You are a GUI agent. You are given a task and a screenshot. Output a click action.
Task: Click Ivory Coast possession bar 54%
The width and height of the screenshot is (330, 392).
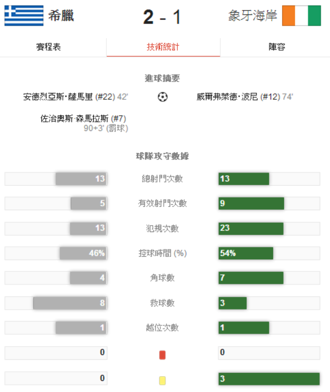click(x=245, y=253)
